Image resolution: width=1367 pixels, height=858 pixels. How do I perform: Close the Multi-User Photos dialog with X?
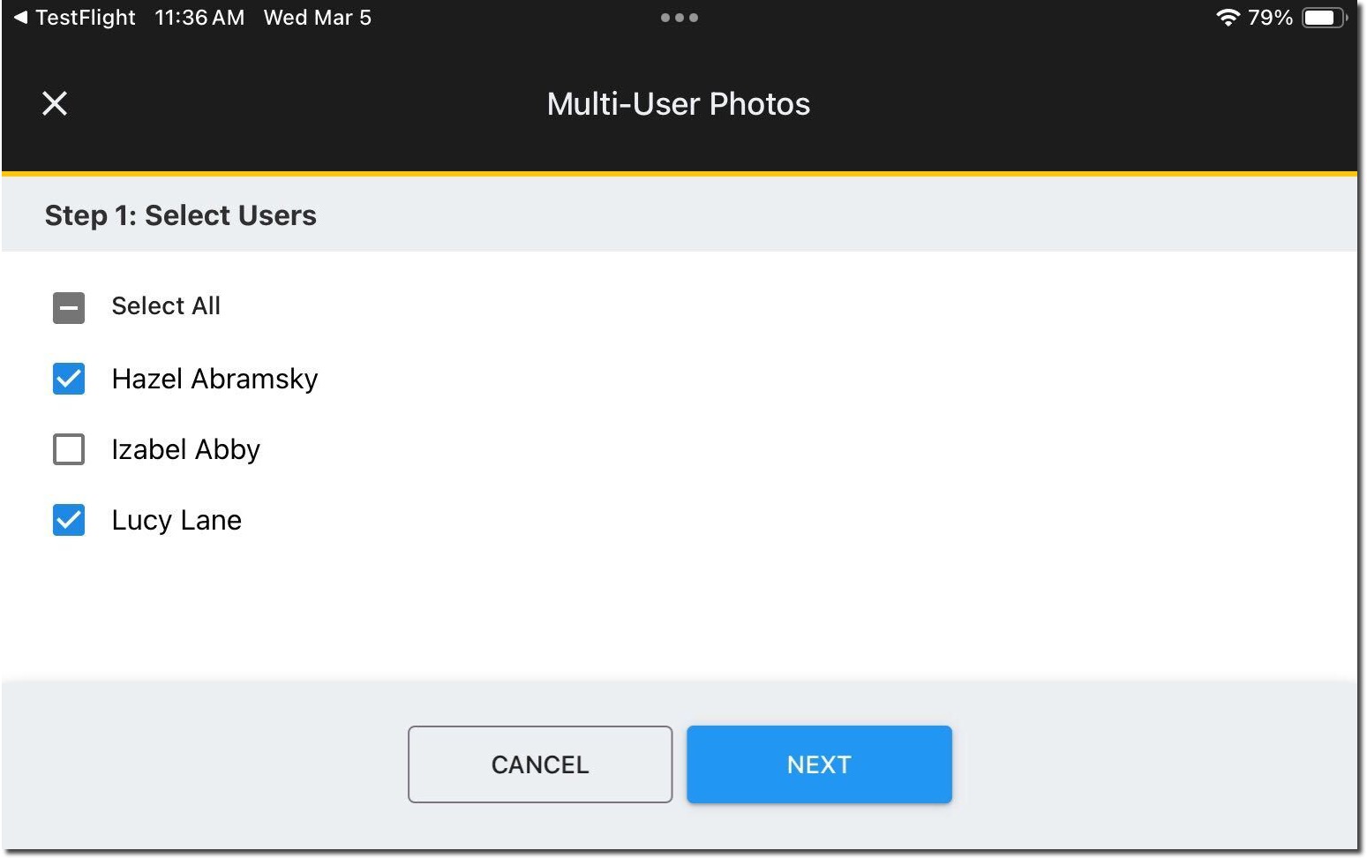point(55,103)
